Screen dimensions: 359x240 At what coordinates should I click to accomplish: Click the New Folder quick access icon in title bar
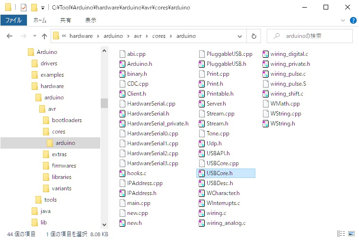34,8
